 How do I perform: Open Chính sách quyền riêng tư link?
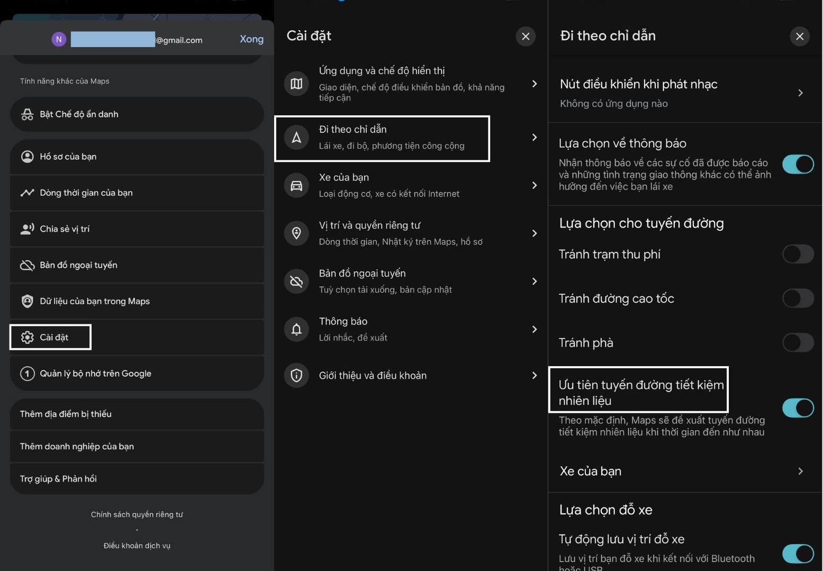(x=137, y=514)
